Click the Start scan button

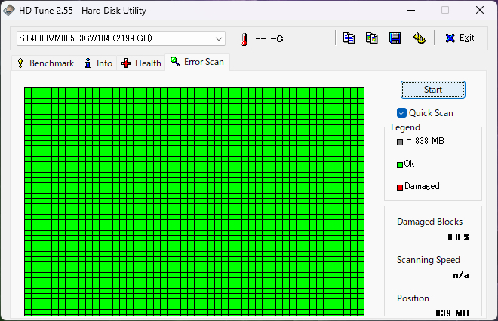click(433, 90)
